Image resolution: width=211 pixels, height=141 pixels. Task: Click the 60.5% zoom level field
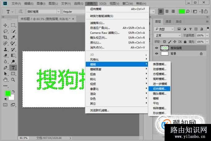pos(24,138)
